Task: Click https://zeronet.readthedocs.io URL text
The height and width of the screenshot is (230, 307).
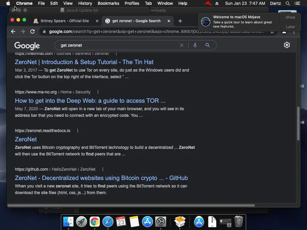Action: (x=43, y=131)
